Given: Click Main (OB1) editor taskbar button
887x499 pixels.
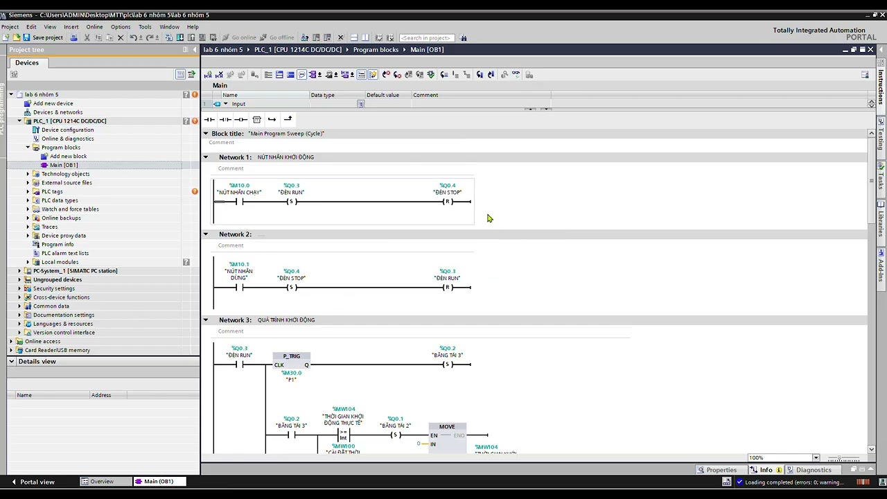Looking at the screenshot, I should click(159, 482).
